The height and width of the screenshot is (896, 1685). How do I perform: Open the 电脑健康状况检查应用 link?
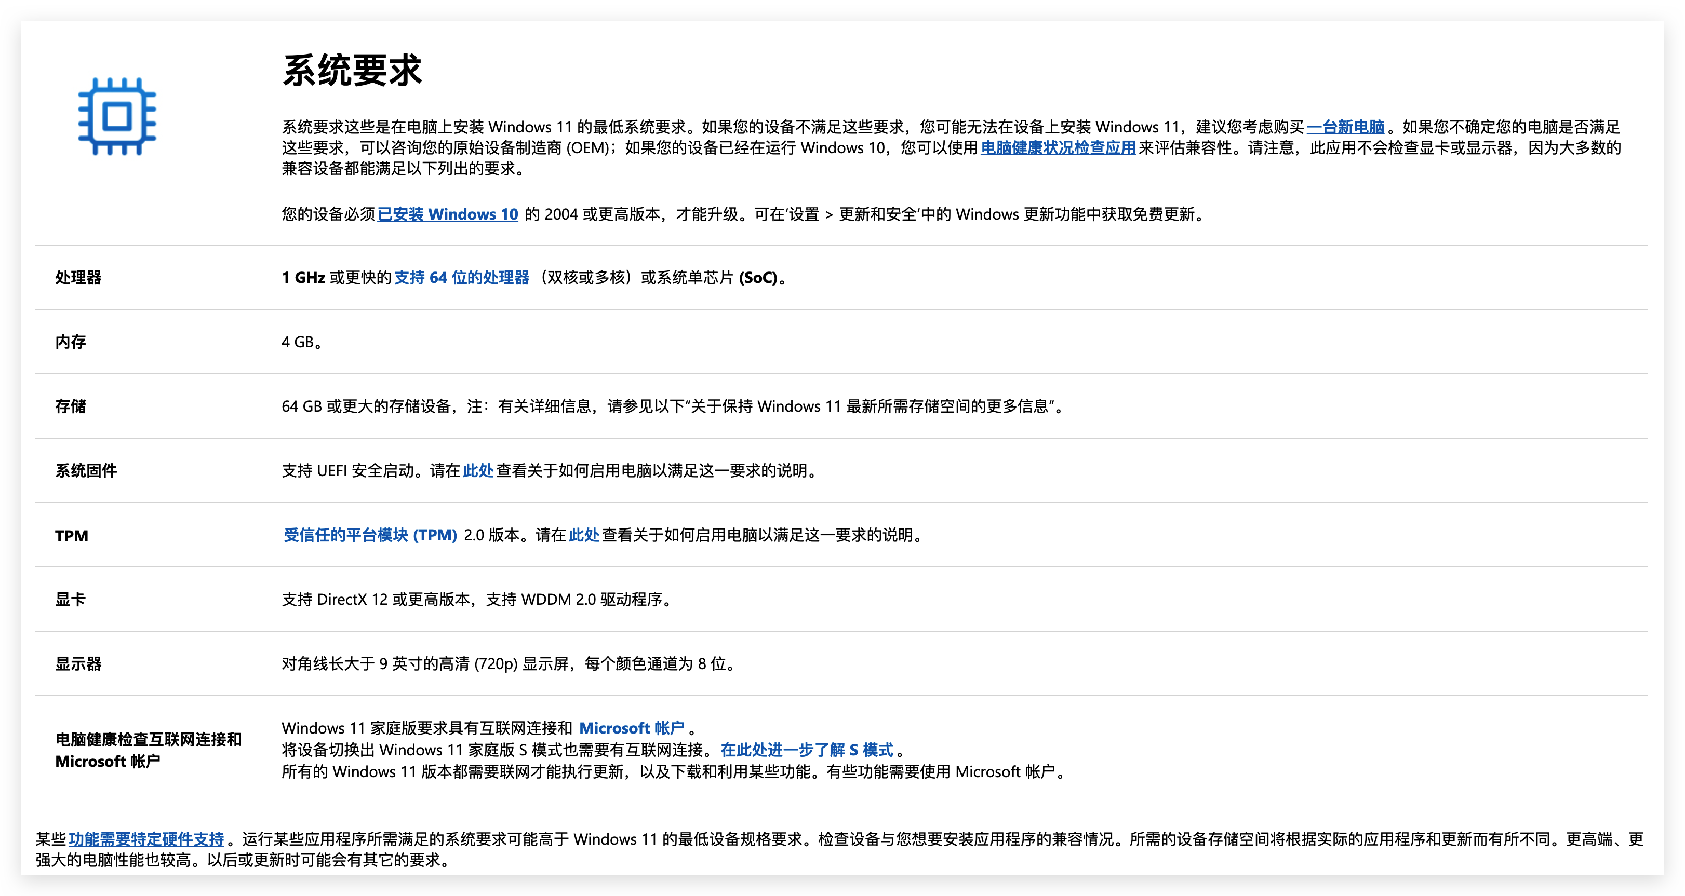tap(1058, 148)
